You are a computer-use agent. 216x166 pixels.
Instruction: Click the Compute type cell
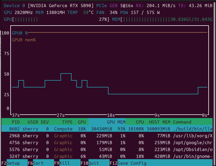click(x=63, y=129)
